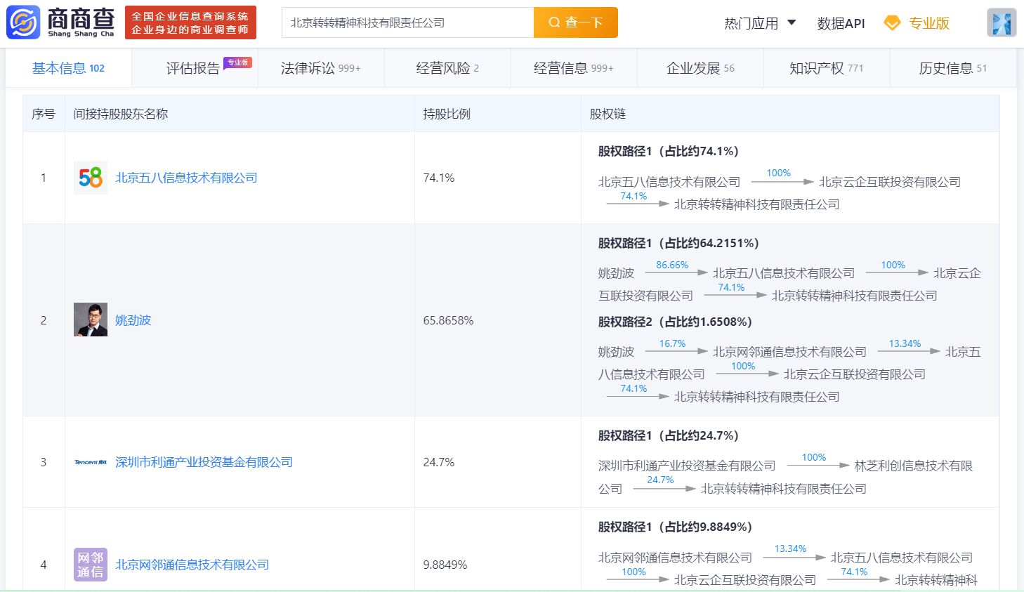
Task: Click the purple 网邻通信 logo
Action: click(x=91, y=565)
